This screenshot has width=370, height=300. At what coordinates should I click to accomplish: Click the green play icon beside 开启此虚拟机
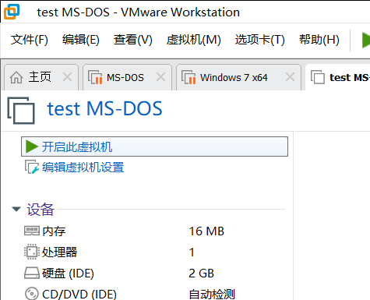[32, 146]
